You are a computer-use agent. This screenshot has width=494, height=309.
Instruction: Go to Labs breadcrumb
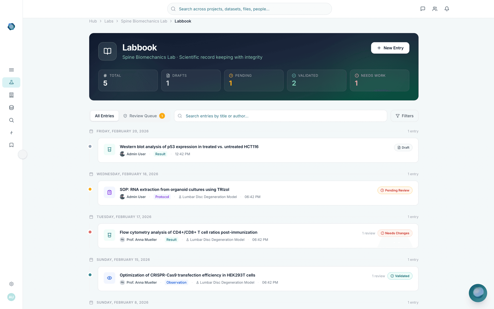point(109,21)
